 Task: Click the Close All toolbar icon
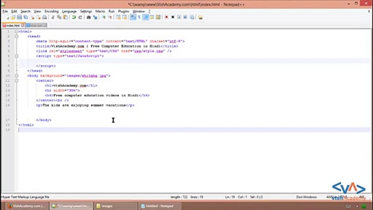coord(38,17)
